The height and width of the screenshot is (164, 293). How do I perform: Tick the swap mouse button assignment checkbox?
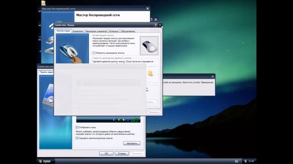[x=94, y=53]
